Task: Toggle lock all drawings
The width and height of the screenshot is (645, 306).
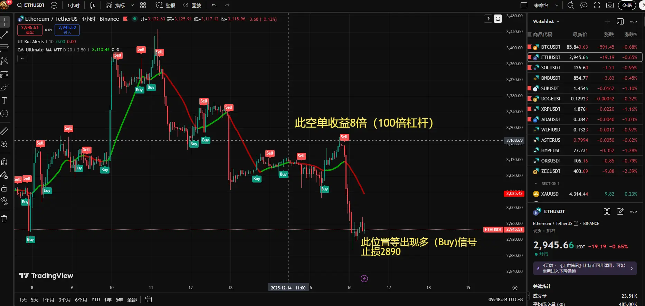Action: pyautogui.click(x=4, y=188)
